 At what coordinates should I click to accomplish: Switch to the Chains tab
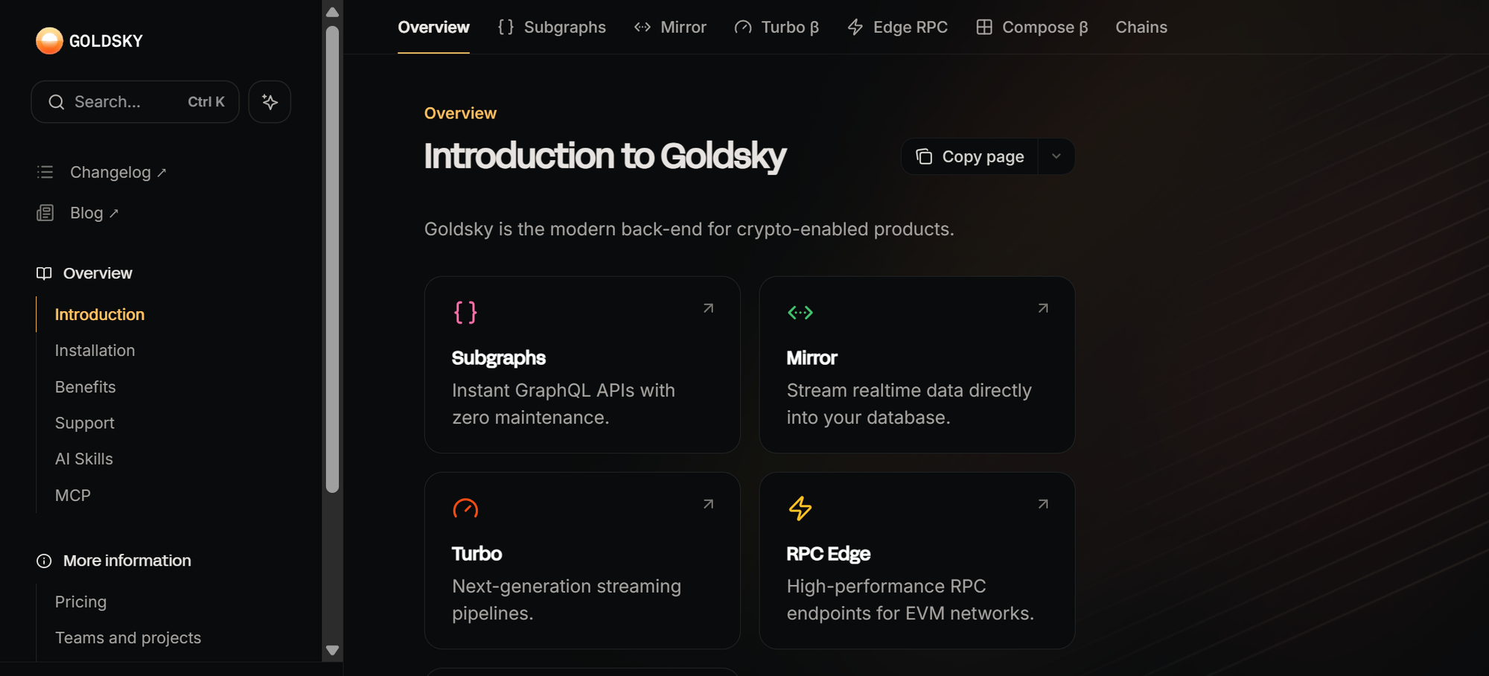point(1141,27)
